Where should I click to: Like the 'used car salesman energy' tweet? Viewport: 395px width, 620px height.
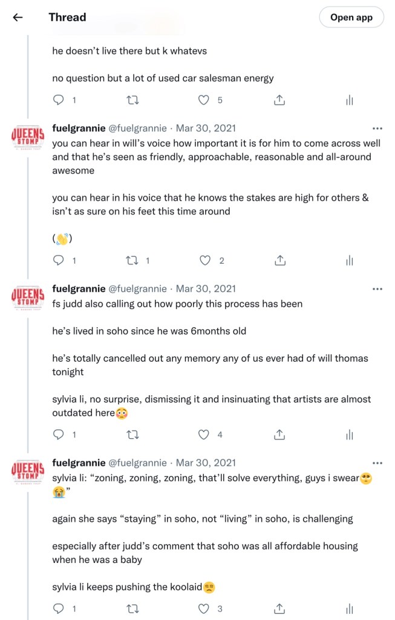204,100
